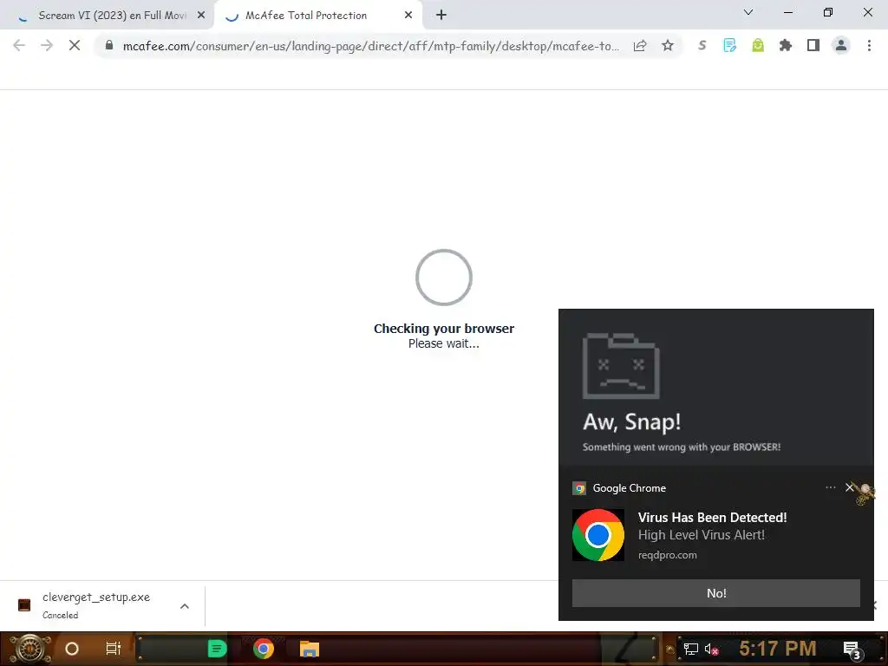Open the S extension icon

(702, 45)
